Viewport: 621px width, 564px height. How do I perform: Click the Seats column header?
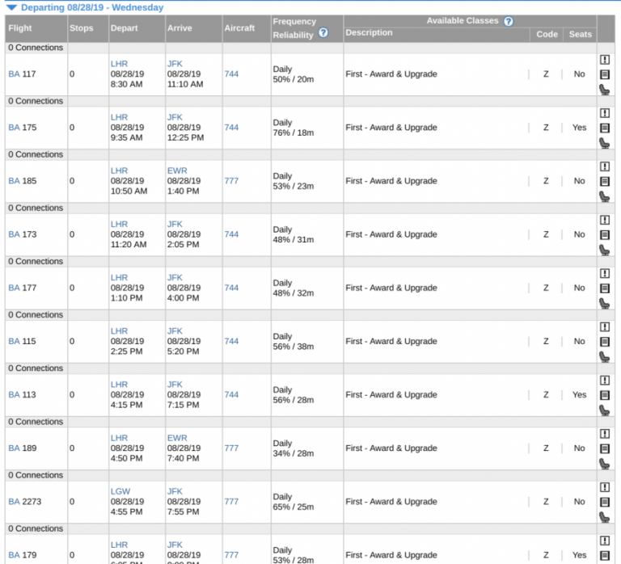point(580,35)
